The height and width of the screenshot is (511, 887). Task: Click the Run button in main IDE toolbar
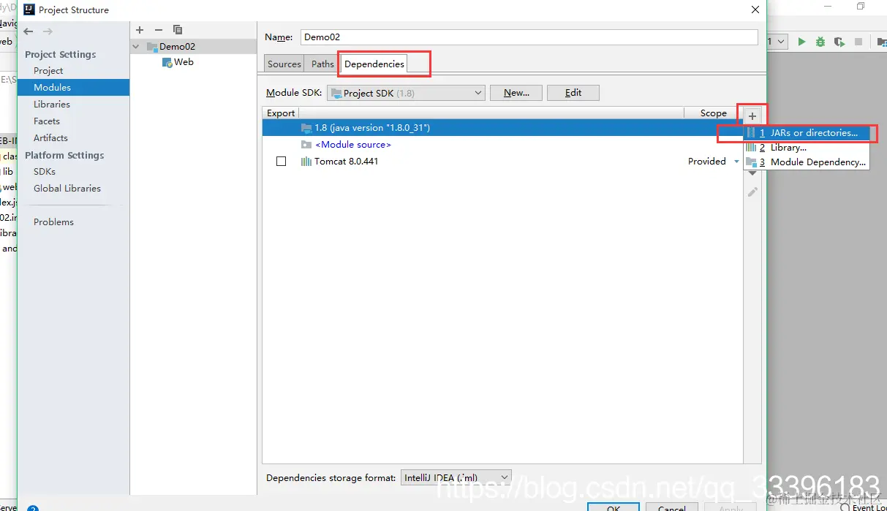pyautogui.click(x=801, y=42)
